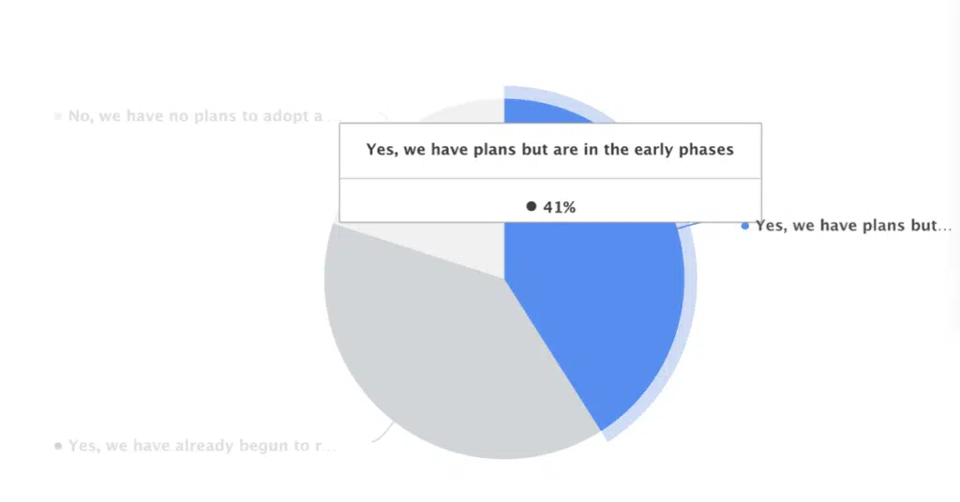Click gray dot beside Yes, we have already begun
The image size is (960, 502).
coord(58,446)
